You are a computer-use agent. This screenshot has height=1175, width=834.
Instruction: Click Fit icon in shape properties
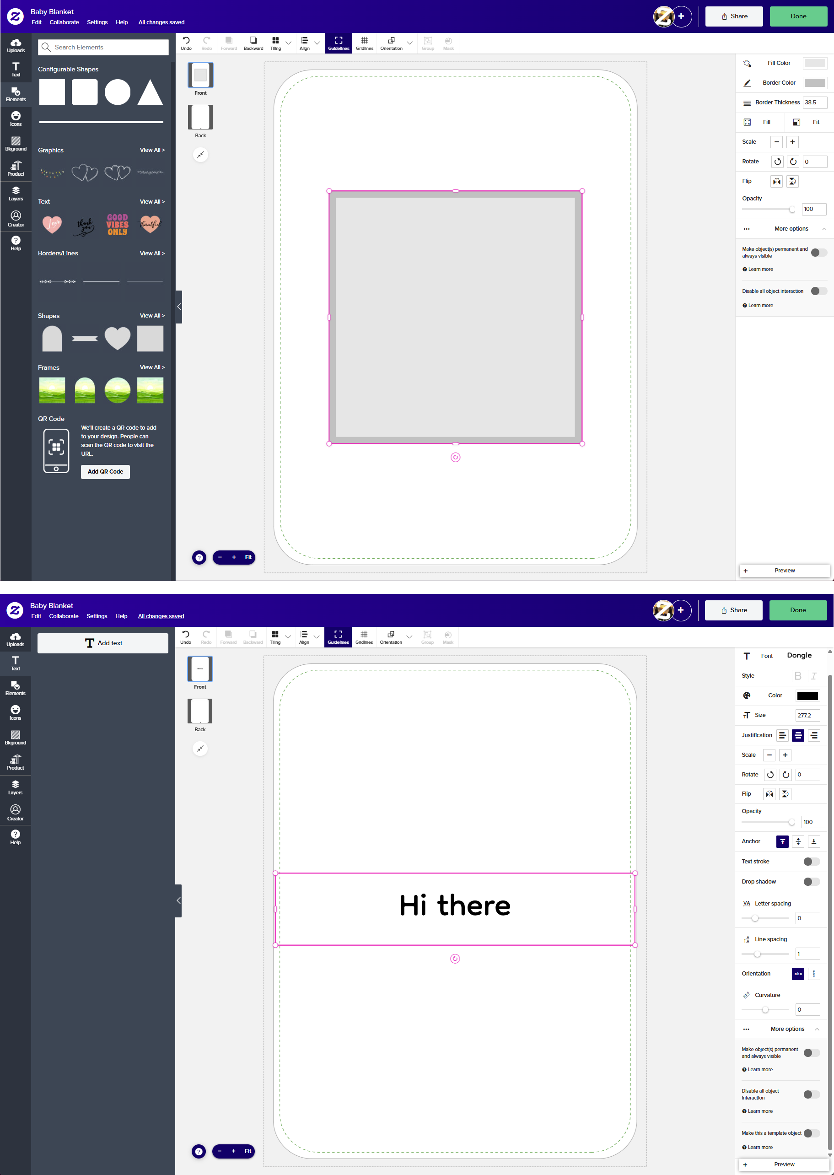[796, 122]
